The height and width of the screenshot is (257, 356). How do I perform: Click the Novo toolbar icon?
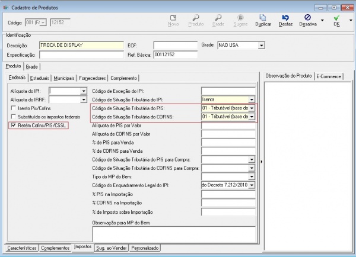(x=173, y=18)
